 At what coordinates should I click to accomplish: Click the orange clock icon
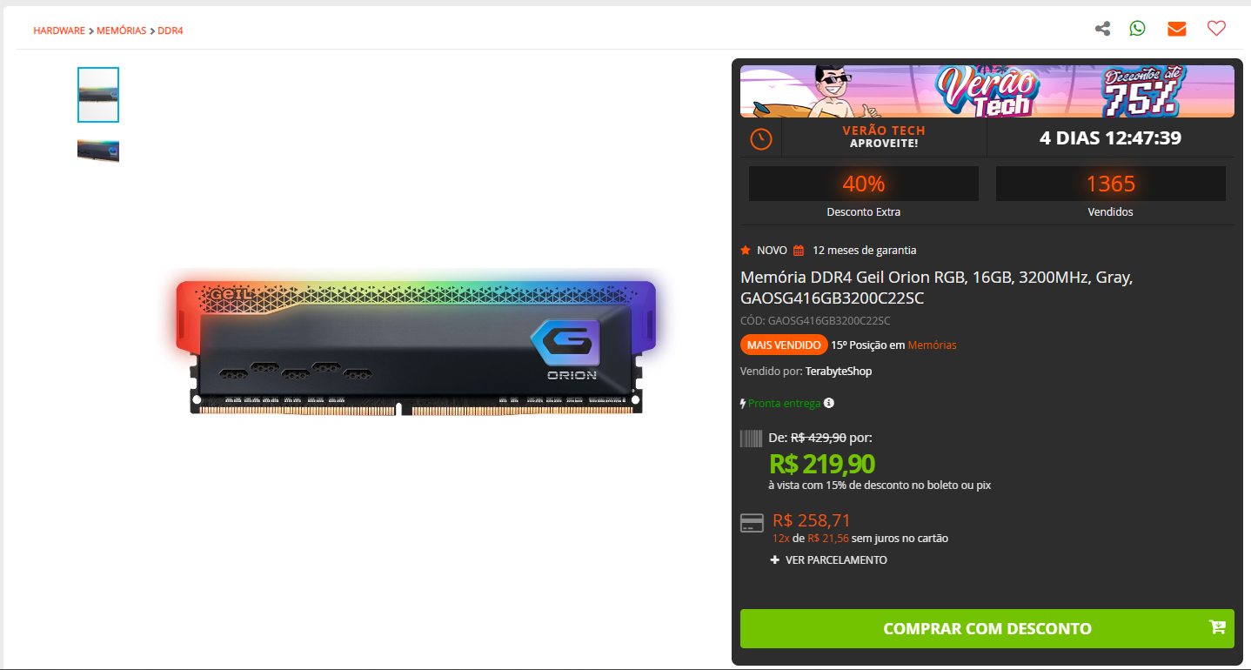coord(761,138)
